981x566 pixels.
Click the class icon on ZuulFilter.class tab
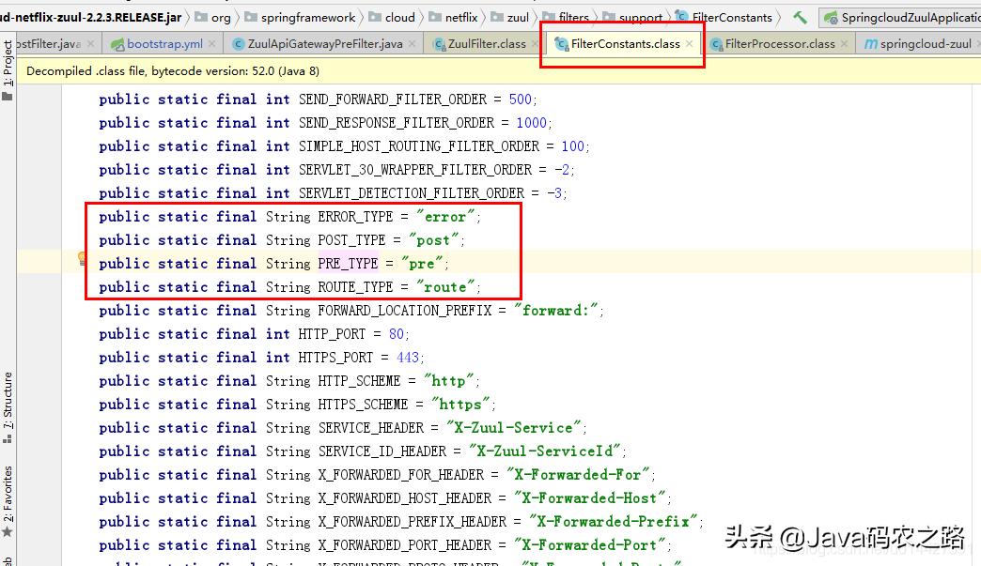click(x=438, y=42)
